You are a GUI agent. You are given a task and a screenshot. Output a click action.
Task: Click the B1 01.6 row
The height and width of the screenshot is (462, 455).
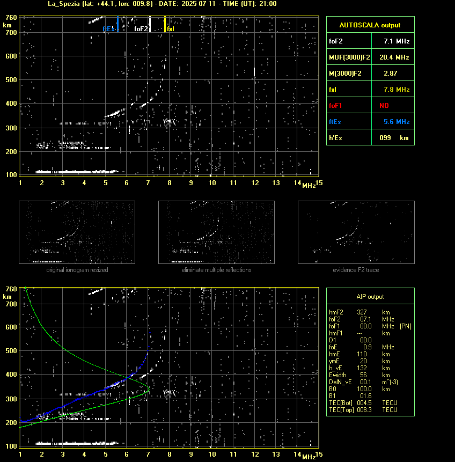point(350,396)
